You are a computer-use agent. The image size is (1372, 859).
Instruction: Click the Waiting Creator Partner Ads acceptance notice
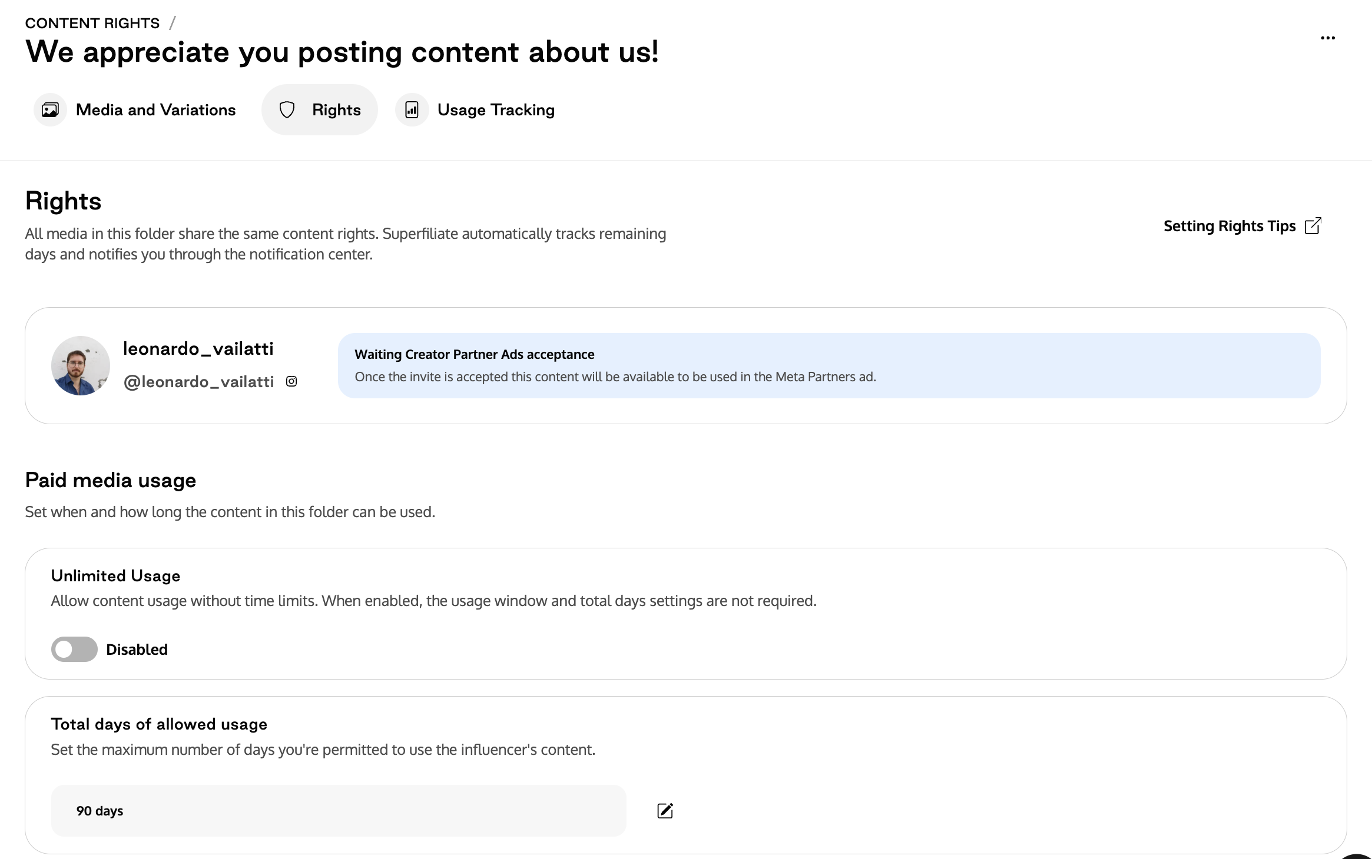[829, 365]
